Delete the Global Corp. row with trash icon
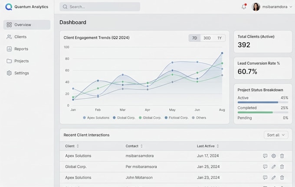 tap(282, 167)
